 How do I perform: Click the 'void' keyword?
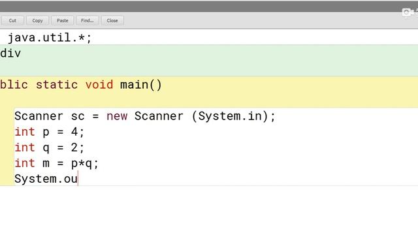(99, 85)
